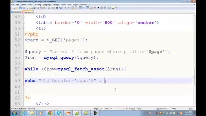Open the Settings menu
The image size is (206, 116).
56,5
